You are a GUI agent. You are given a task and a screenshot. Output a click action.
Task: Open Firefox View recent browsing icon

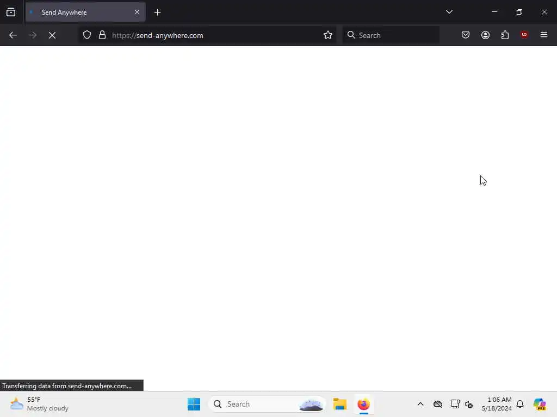click(x=11, y=12)
